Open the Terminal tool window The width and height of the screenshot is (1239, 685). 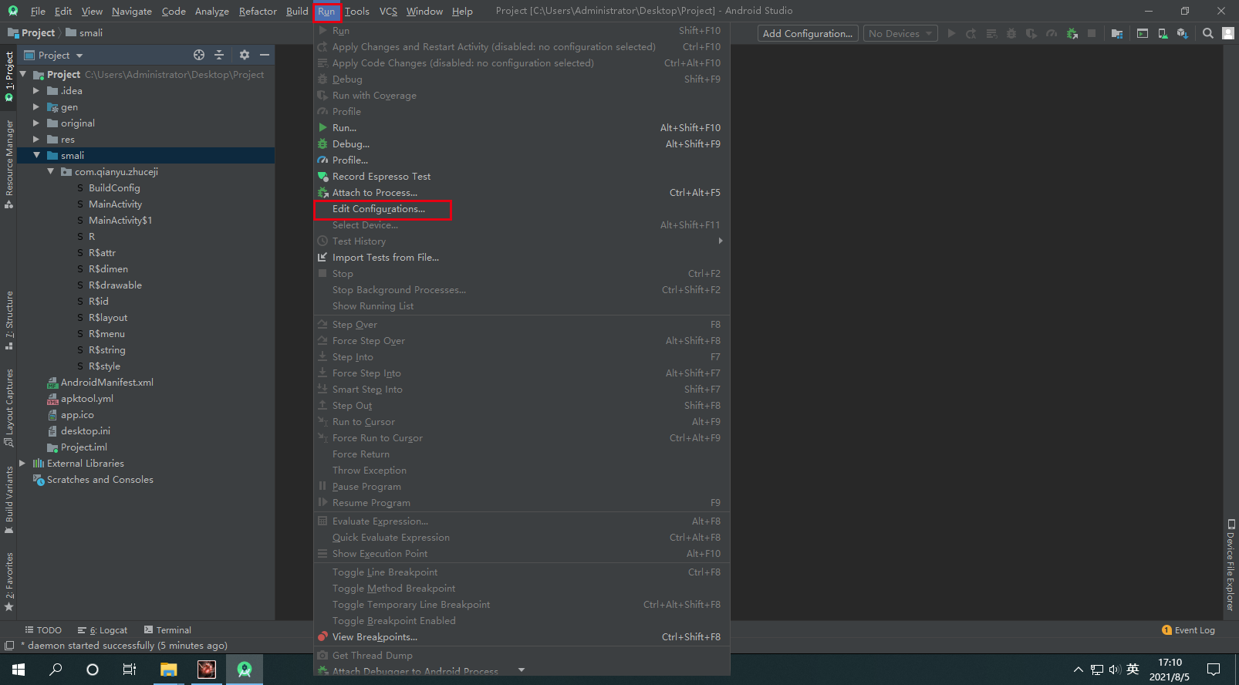[x=167, y=630]
